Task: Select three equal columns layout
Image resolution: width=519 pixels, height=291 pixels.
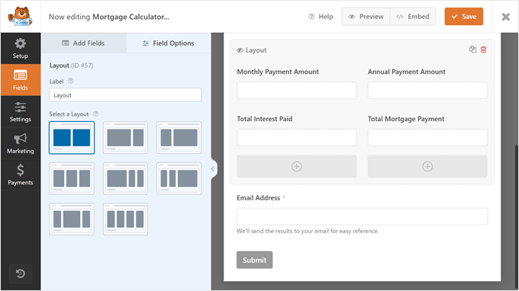Action: pyautogui.click(x=72, y=178)
